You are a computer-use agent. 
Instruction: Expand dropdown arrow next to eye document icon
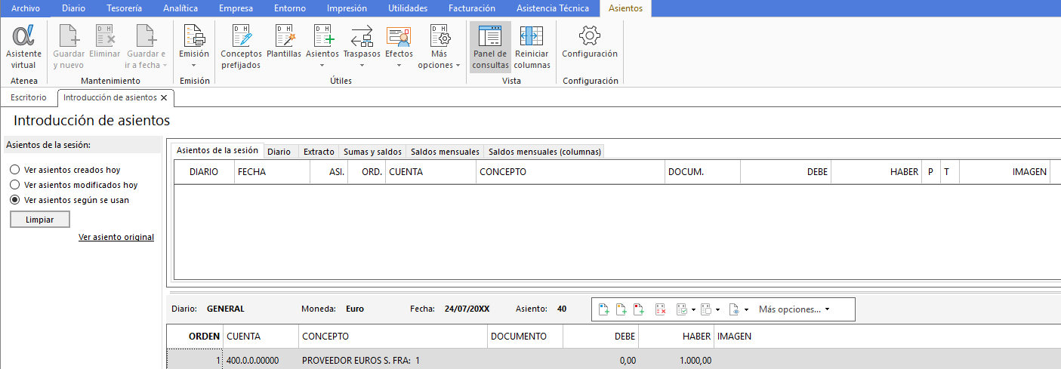(x=746, y=309)
